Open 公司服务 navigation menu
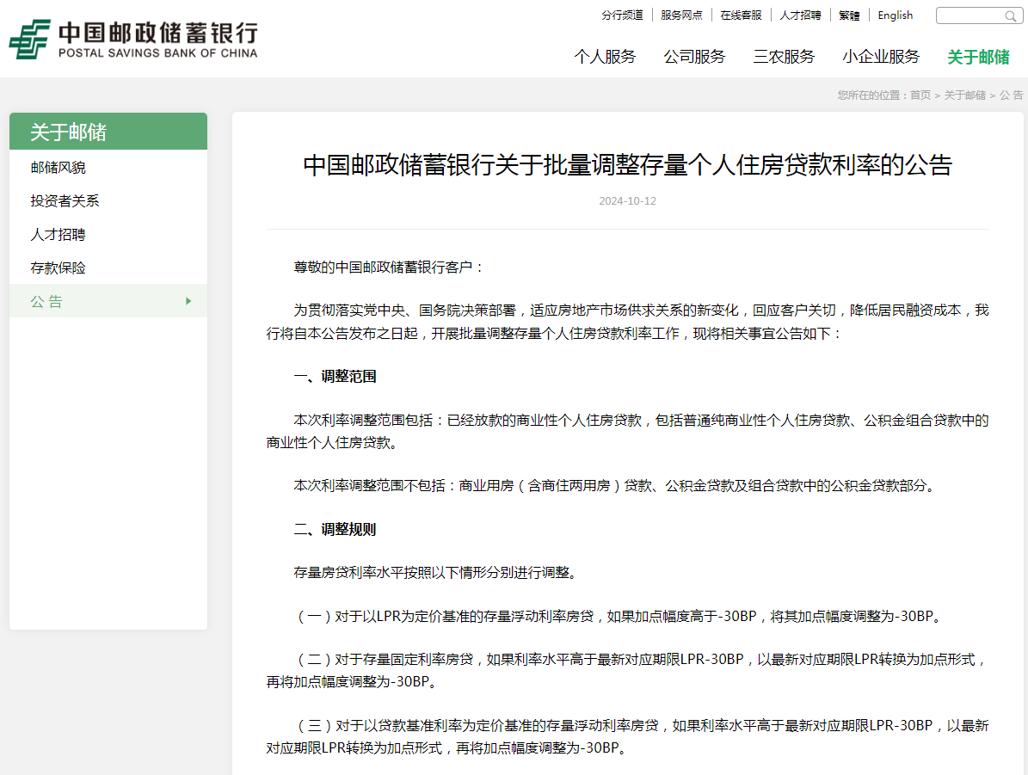Image resolution: width=1028 pixels, height=775 pixels. [694, 57]
